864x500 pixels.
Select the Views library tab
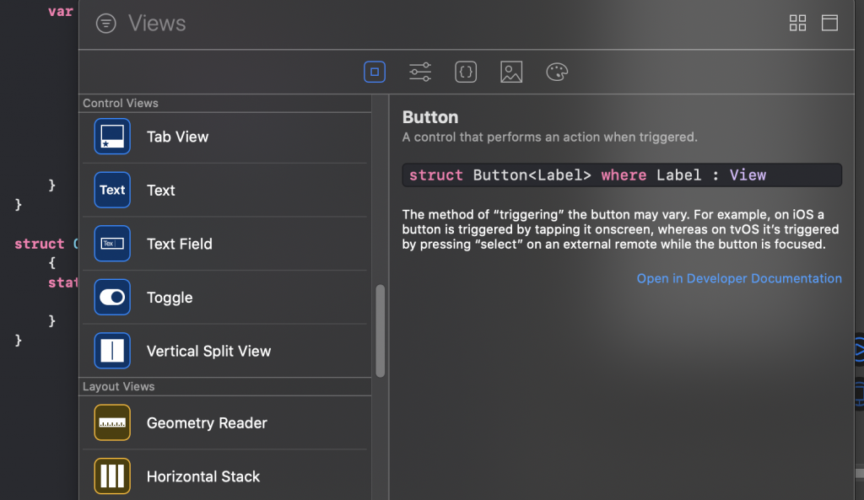[x=375, y=73]
